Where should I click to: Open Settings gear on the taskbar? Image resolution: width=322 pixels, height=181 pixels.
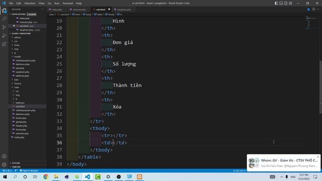(108, 176)
